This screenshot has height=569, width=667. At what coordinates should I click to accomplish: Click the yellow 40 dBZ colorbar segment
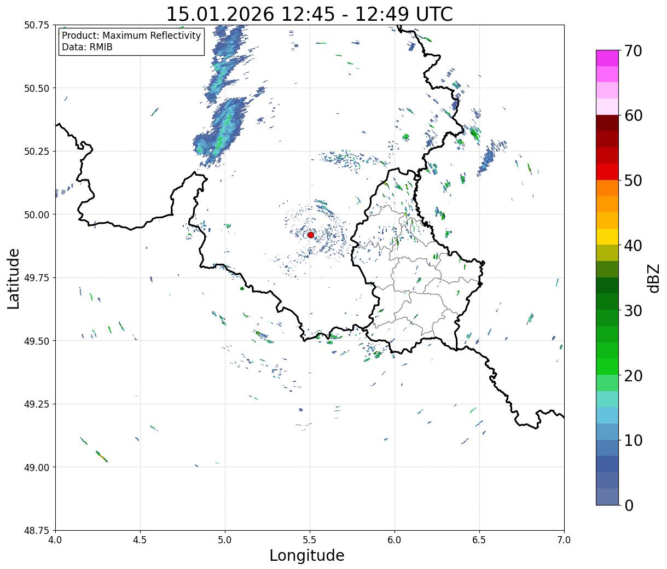click(607, 236)
